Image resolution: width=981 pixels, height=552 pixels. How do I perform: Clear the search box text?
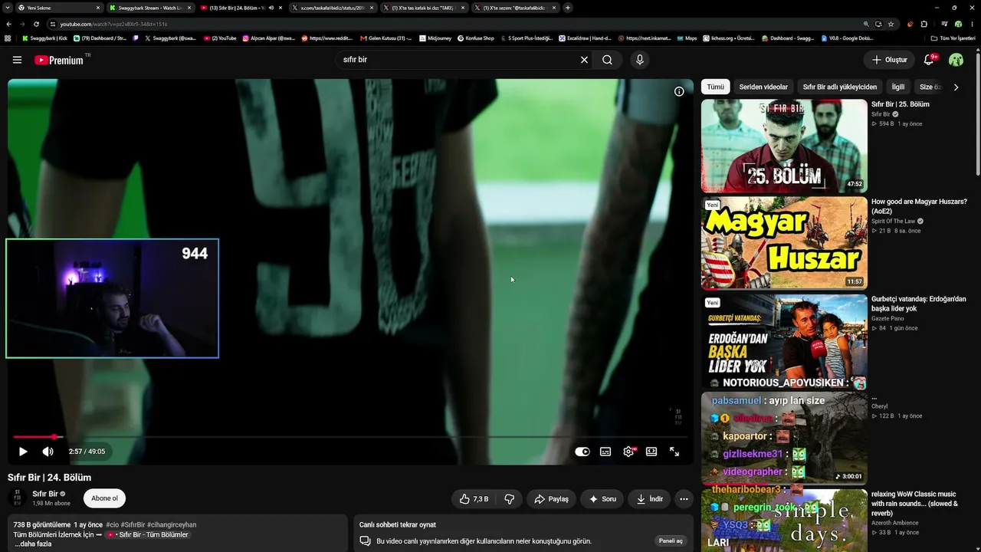584,60
